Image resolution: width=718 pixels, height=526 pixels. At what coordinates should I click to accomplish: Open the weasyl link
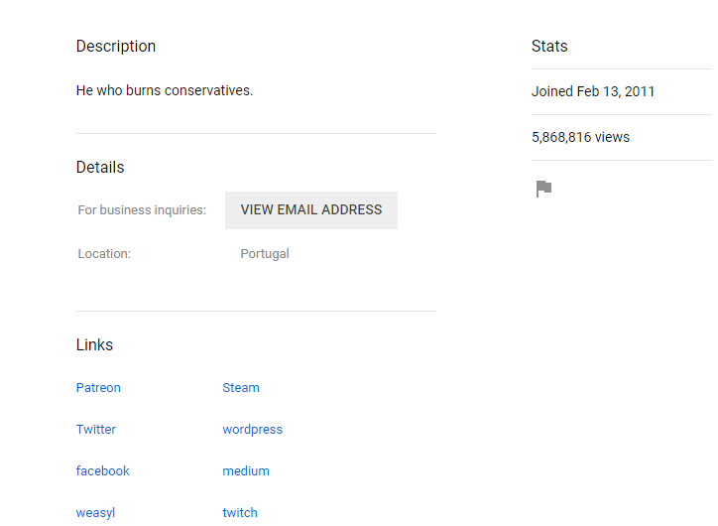pyautogui.click(x=95, y=513)
